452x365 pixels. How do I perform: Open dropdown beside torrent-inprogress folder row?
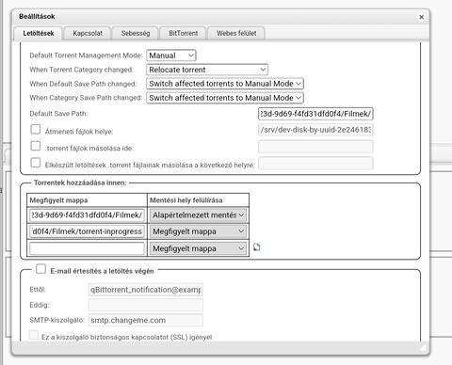(x=198, y=231)
